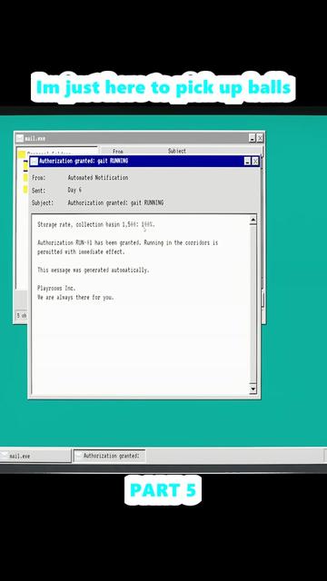327x581 pixels.
Task: Click the subject line "Authorization granted: gait RUNNING"
Action: tap(115, 203)
